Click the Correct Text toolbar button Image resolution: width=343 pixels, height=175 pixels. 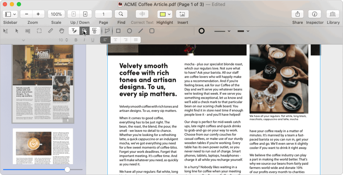click(142, 14)
